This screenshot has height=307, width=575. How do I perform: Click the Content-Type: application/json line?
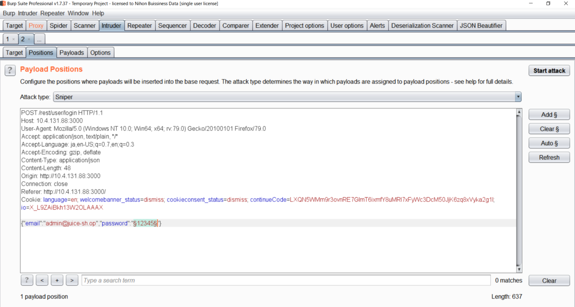[x=60, y=160]
